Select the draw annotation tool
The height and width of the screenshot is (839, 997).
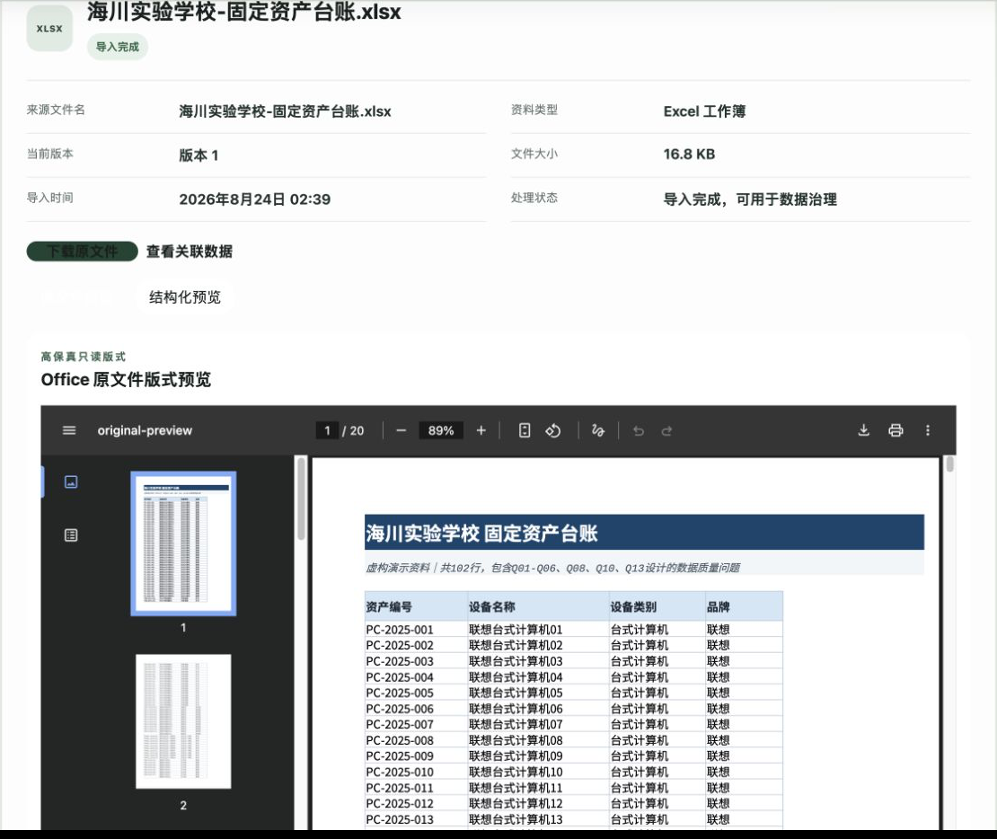point(597,430)
